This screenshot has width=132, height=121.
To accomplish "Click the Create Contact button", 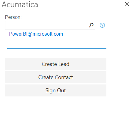I will pyautogui.click(x=55, y=77).
